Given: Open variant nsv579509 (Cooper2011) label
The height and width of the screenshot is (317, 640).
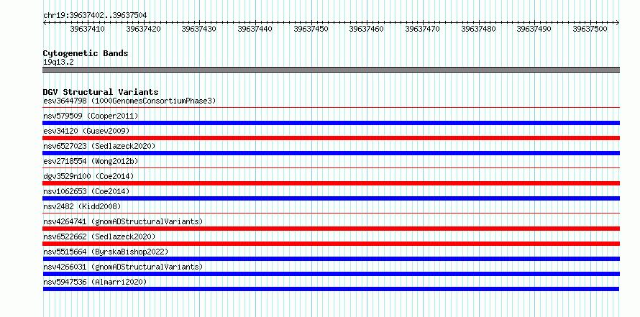Looking at the screenshot, I should coord(91,116).
